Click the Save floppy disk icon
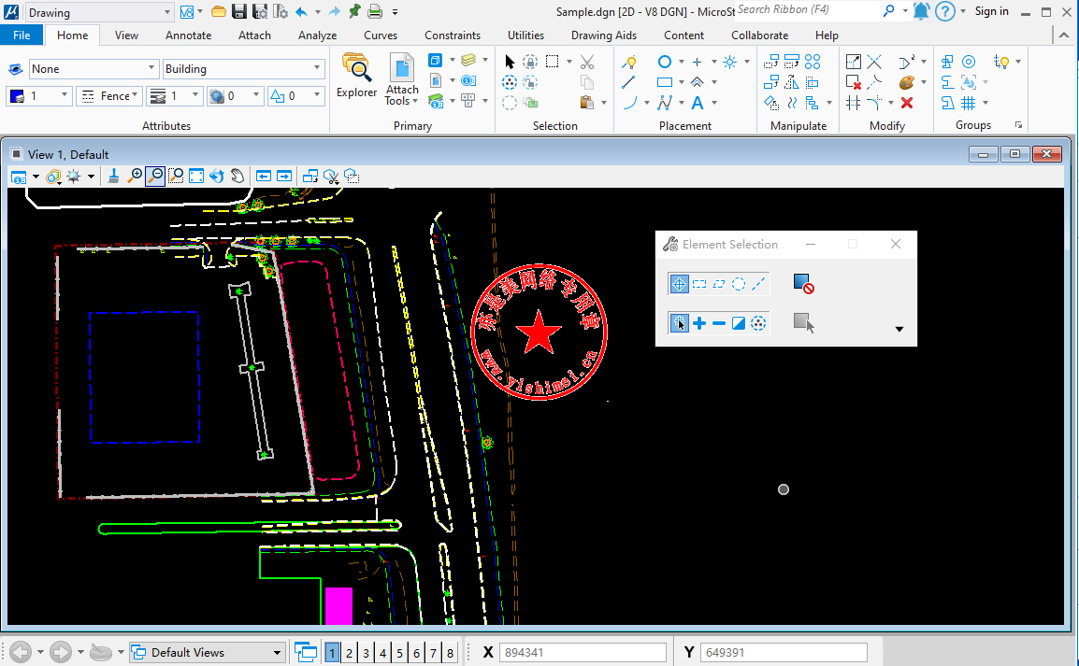Viewport: 1079px width, 666px height. (x=238, y=11)
